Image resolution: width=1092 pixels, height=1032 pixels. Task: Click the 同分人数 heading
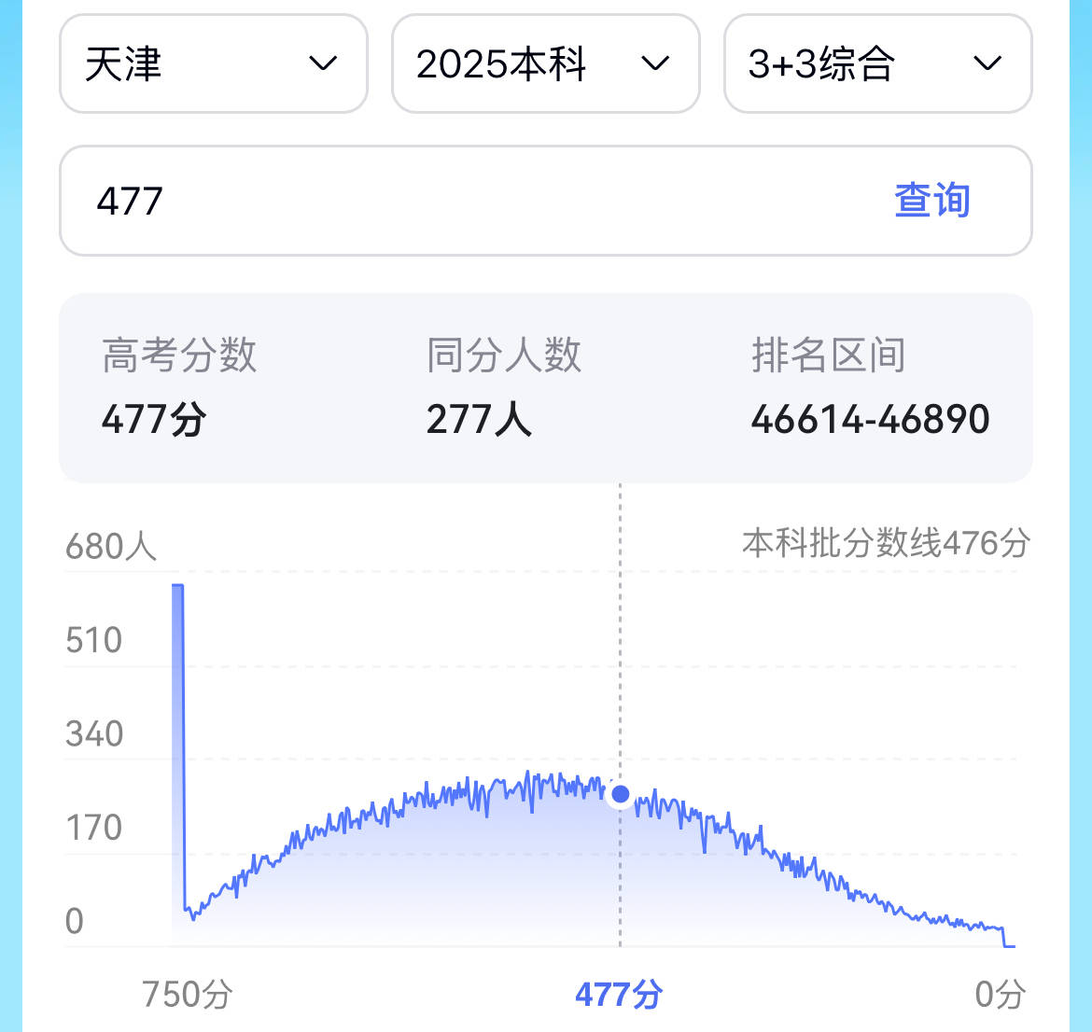tap(503, 356)
